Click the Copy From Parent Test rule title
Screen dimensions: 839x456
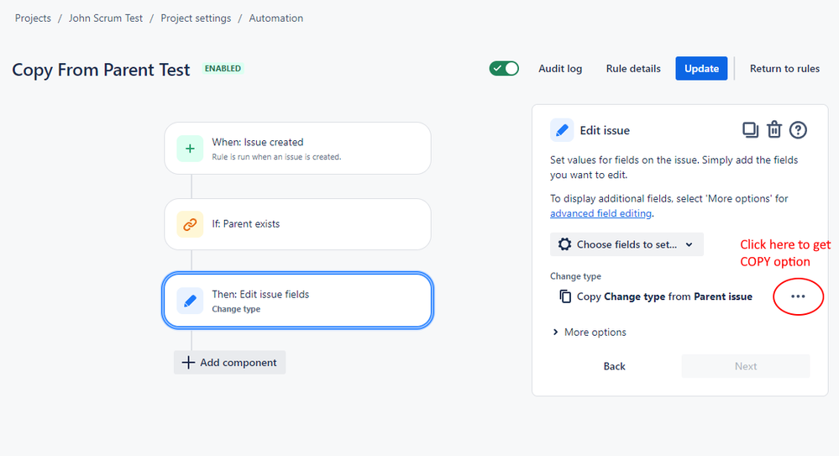point(101,70)
